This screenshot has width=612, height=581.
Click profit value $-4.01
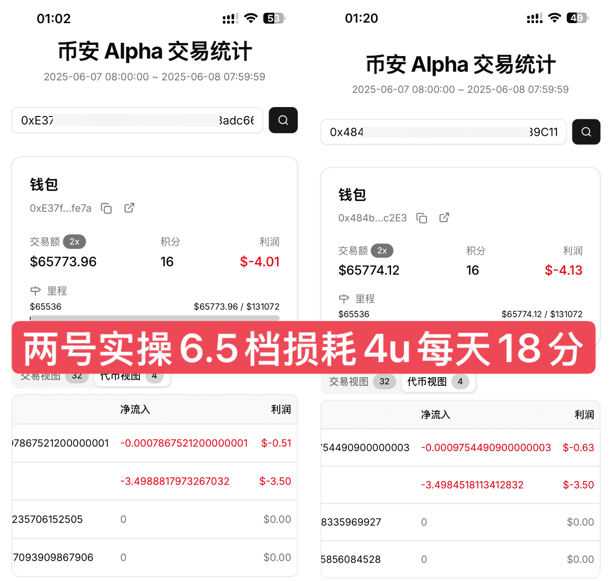click(260, 262)
